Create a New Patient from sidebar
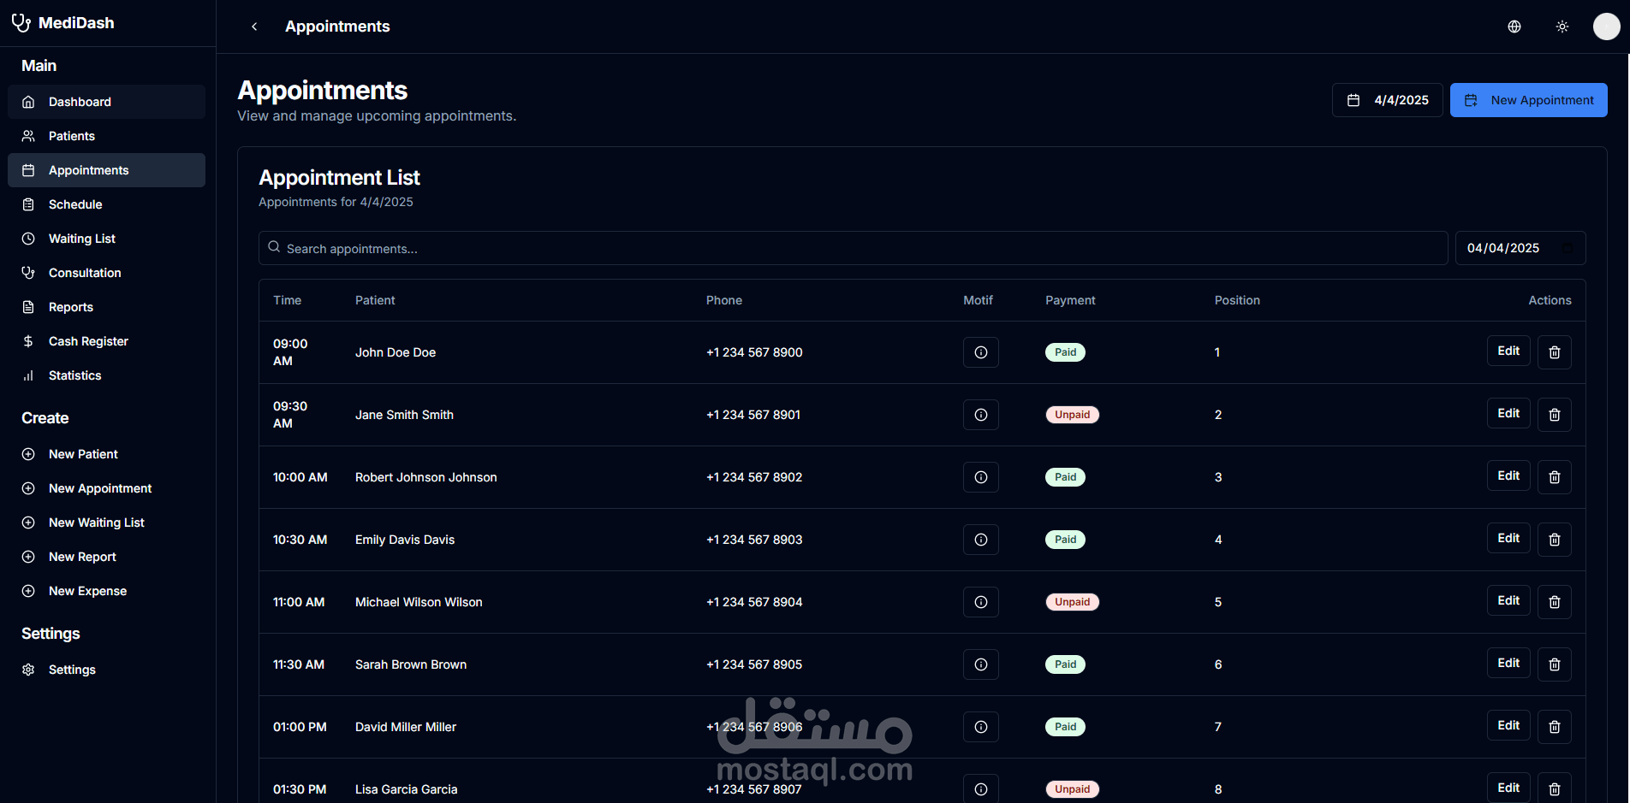Viewport: 1630px width, 803px height. [x=106, y=454]
